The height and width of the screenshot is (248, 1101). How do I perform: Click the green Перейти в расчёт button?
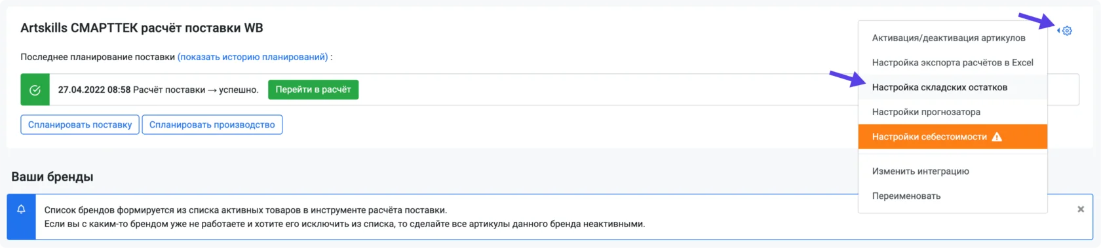[313, 90]
